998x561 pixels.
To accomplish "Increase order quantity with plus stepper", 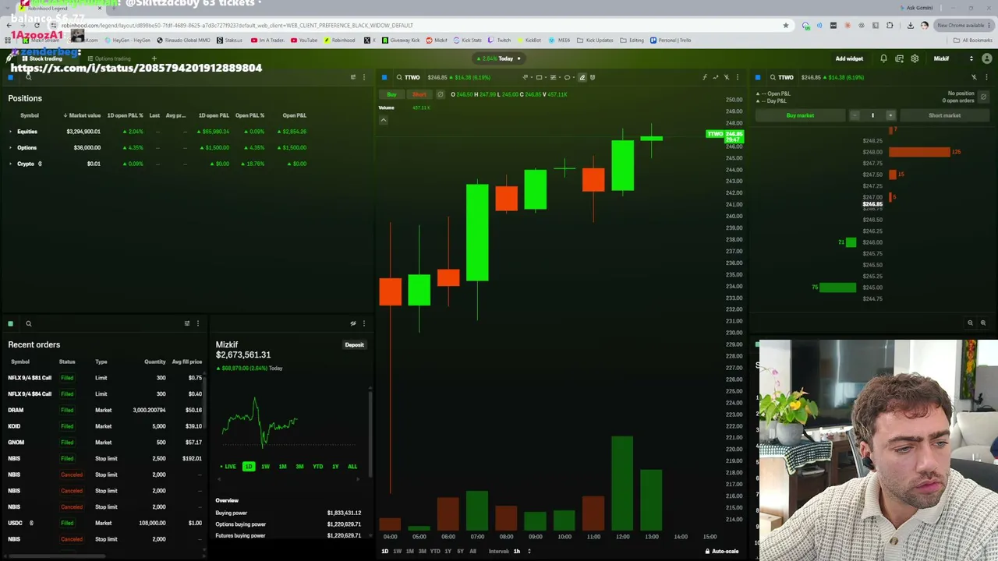I will [x=890, y=115].
